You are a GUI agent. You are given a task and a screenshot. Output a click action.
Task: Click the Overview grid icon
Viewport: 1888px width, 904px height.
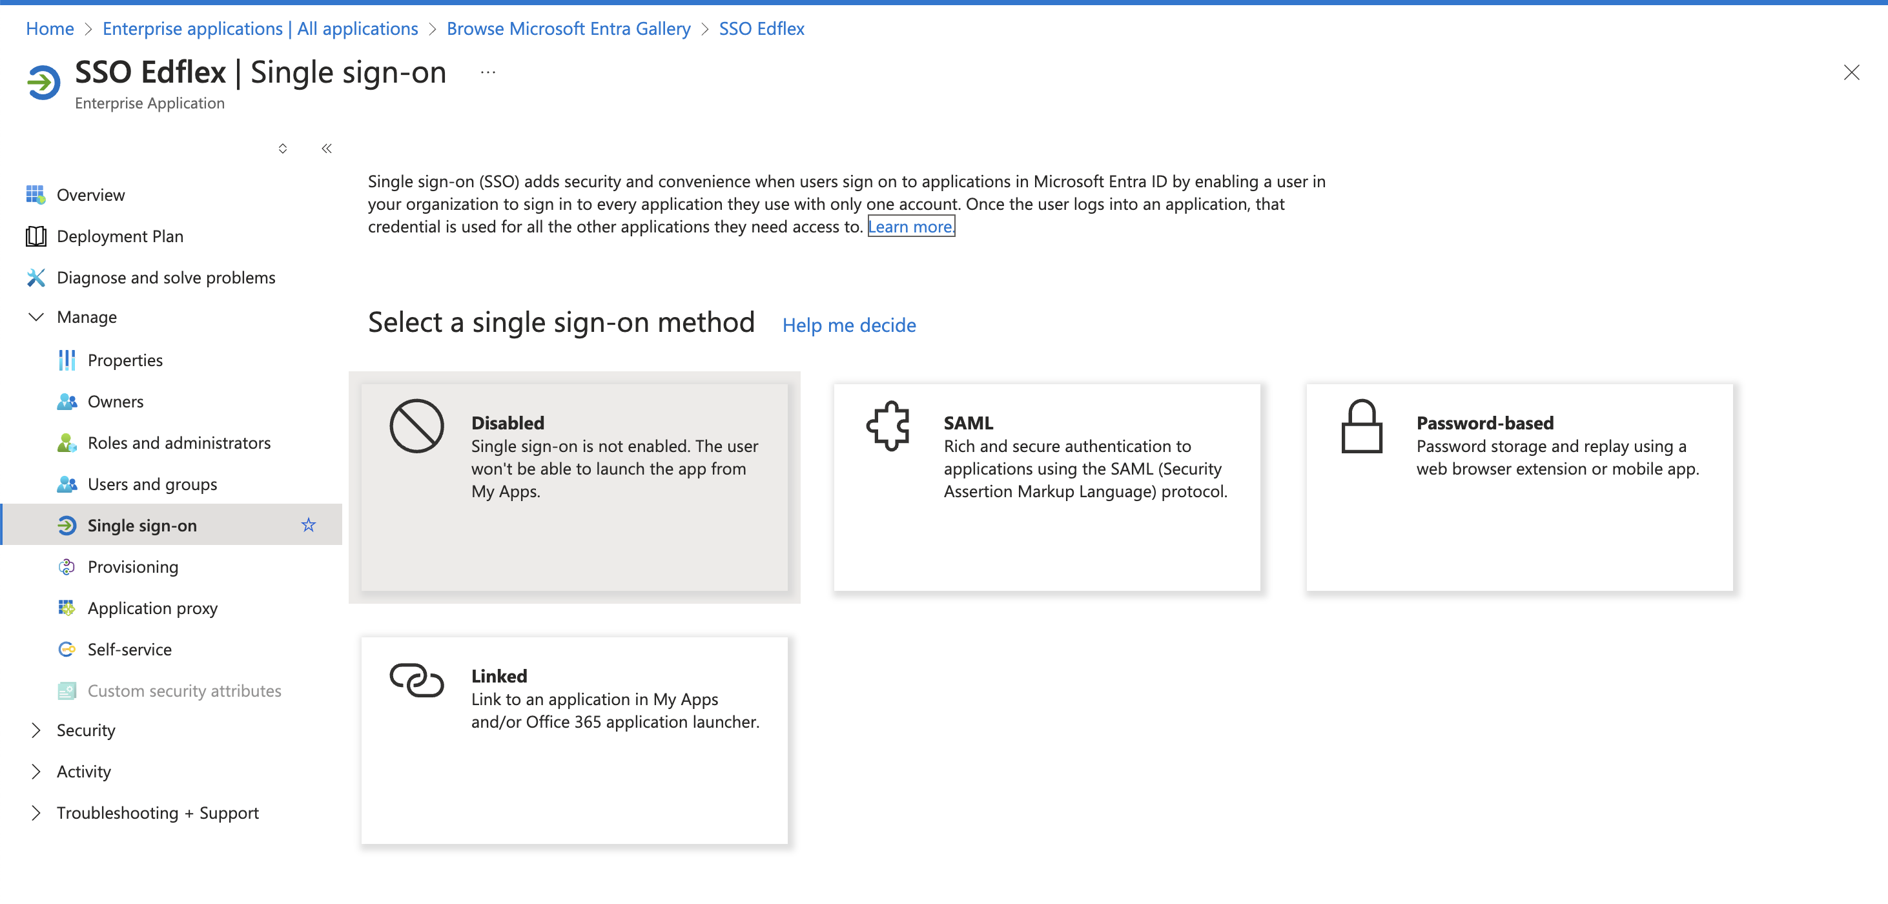[x=36, y=195]
